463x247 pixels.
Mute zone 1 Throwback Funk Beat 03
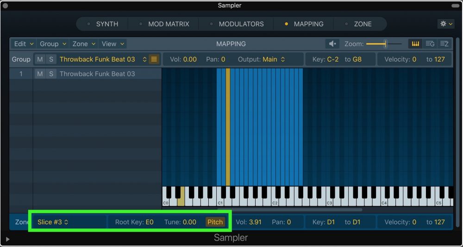coord(40,74)
